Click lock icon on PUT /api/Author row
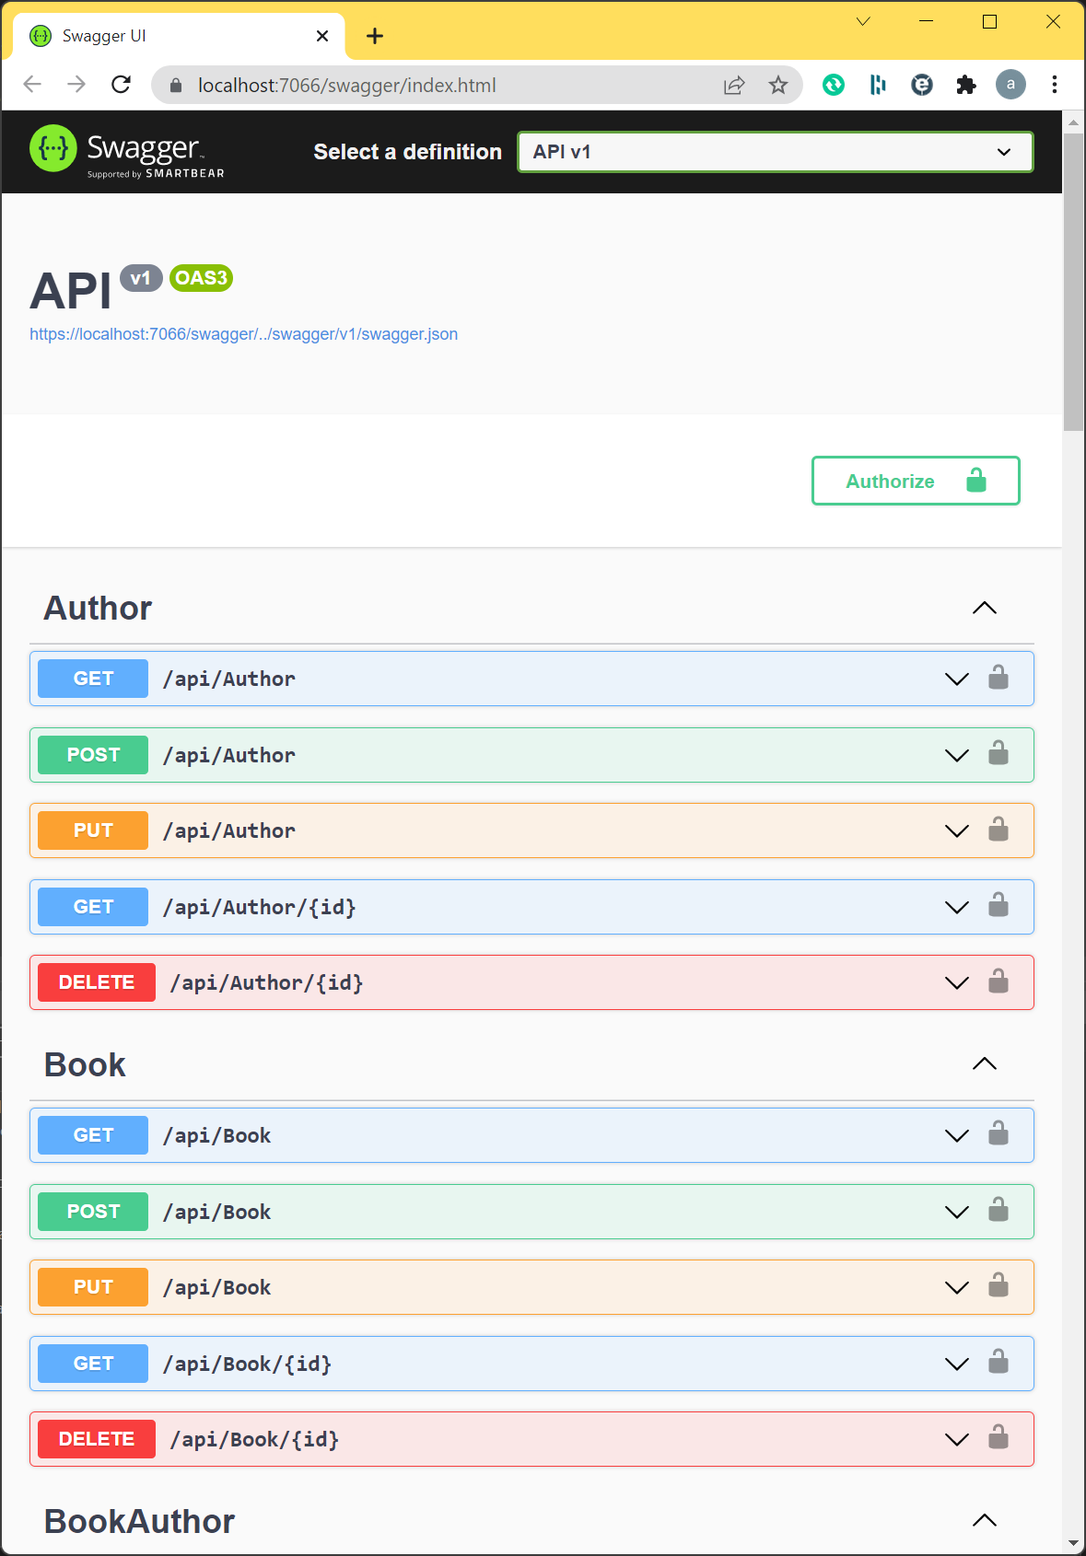 pyautogui.click(x=998, y=830)
